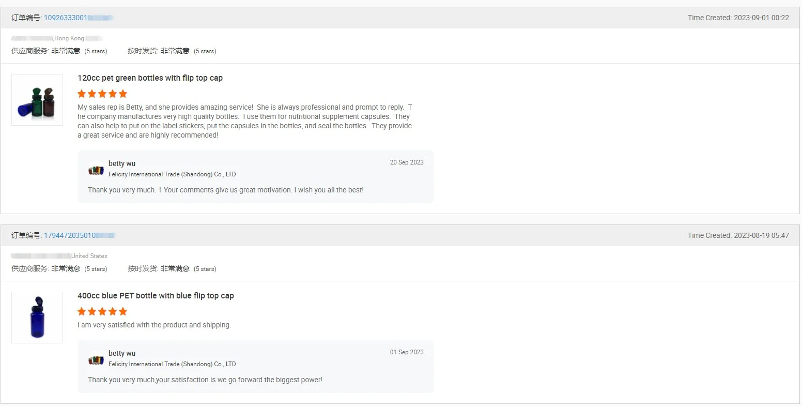Click betty wu's avatar in 20 Sep reply

(96, 170)
